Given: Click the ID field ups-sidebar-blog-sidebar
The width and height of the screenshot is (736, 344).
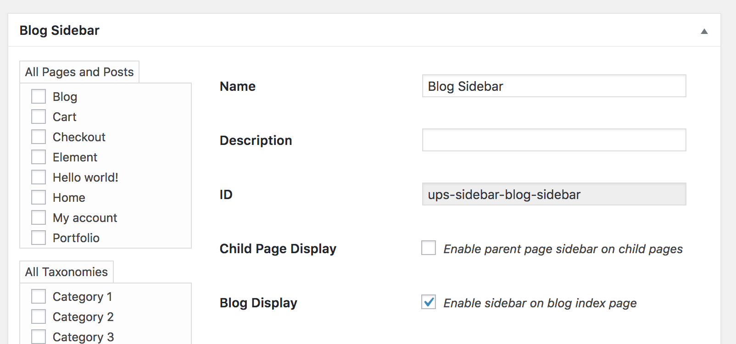Looking at the screenshot, I should tap(554, 194).
